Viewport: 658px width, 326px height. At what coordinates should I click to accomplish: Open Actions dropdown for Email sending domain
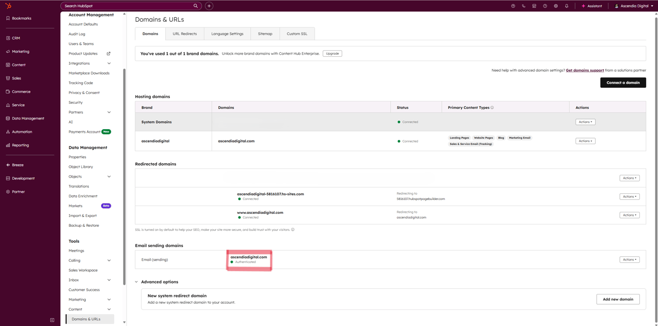coord(629,260)
